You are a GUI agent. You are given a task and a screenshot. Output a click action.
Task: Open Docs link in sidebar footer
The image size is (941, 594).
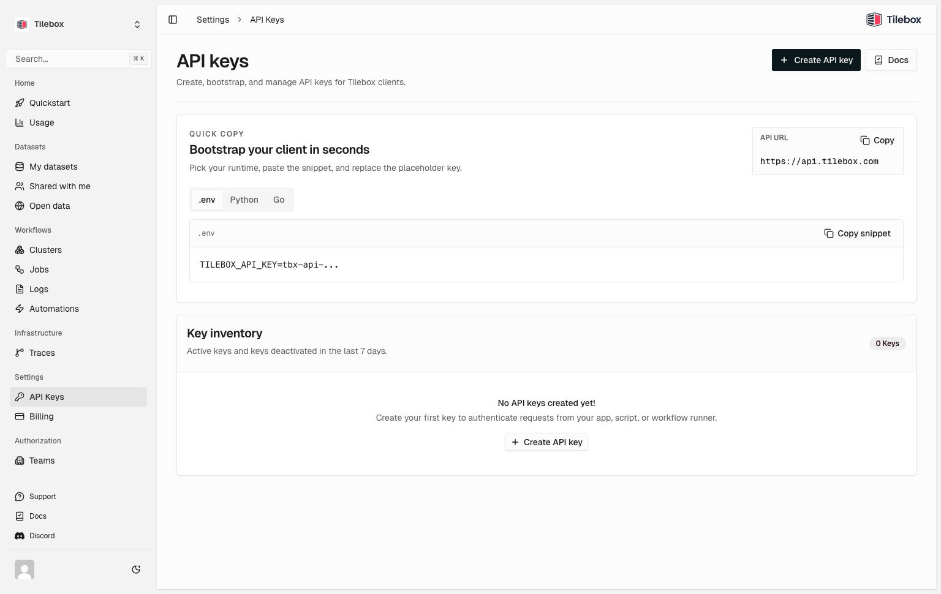click(78, 516)
